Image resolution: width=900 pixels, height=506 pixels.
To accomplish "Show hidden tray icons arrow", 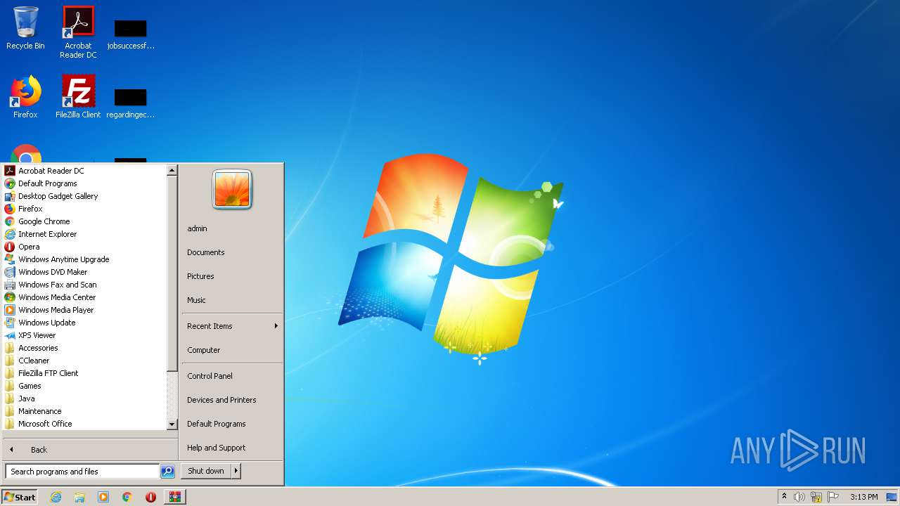I will point(784,497).
